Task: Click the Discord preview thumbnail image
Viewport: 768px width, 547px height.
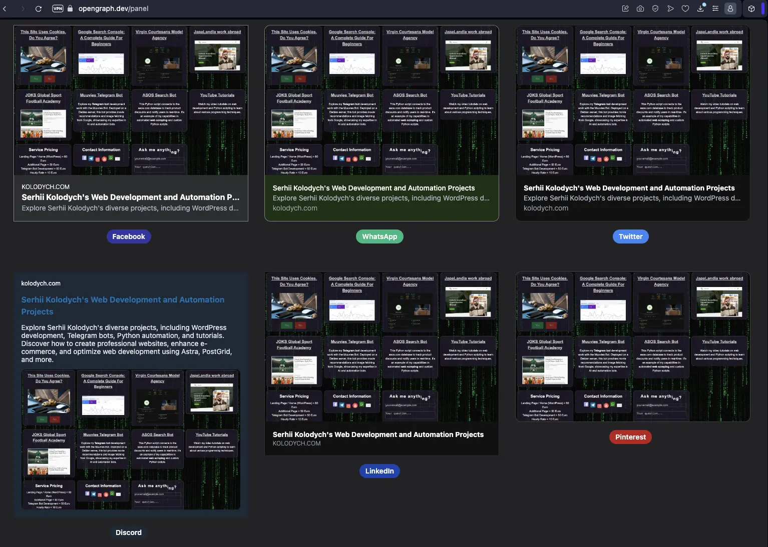Action: [x=131, y=440]
